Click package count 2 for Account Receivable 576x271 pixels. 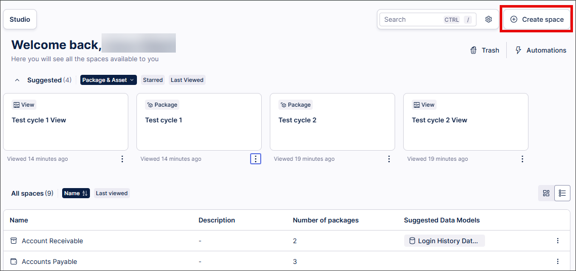[x=295, y=241]
